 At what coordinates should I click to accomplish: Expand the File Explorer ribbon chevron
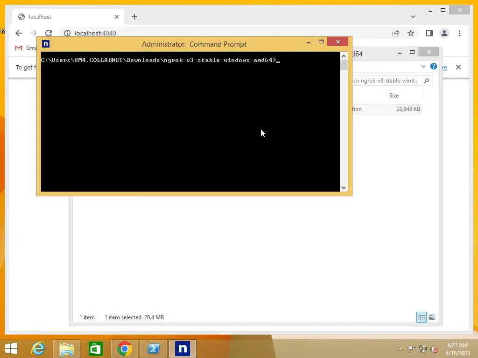(x=423, y=66)
